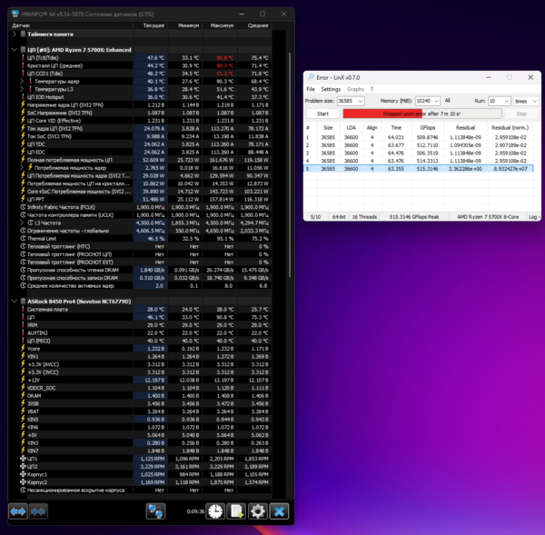Open the Graphs menu in LinX
This screenshot has width=545, height=535.
pos(355,89)
